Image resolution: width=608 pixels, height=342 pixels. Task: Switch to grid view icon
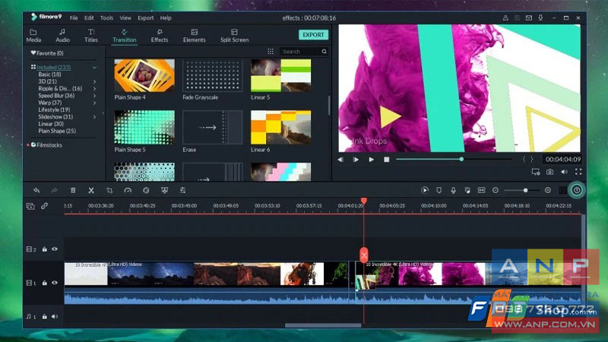271,52
